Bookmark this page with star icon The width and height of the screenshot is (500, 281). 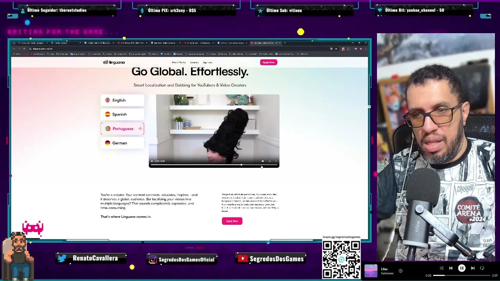[336, 49]
